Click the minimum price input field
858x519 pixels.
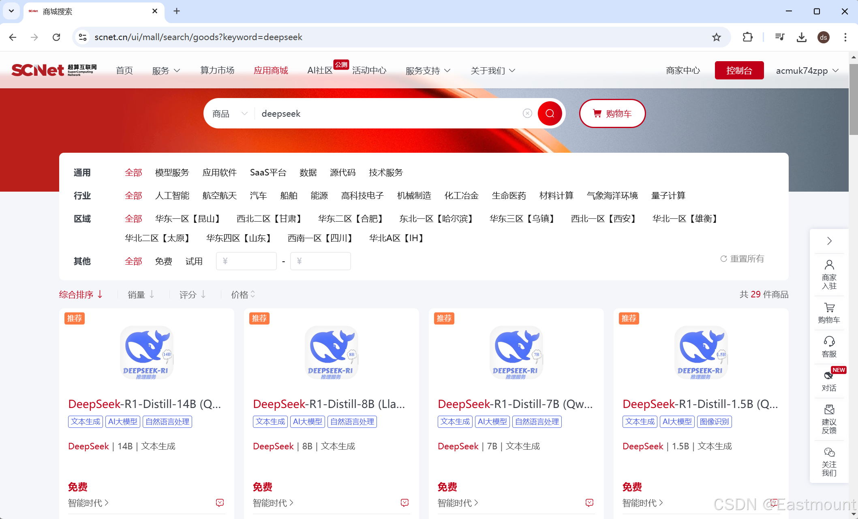click(x=246, y=261)
